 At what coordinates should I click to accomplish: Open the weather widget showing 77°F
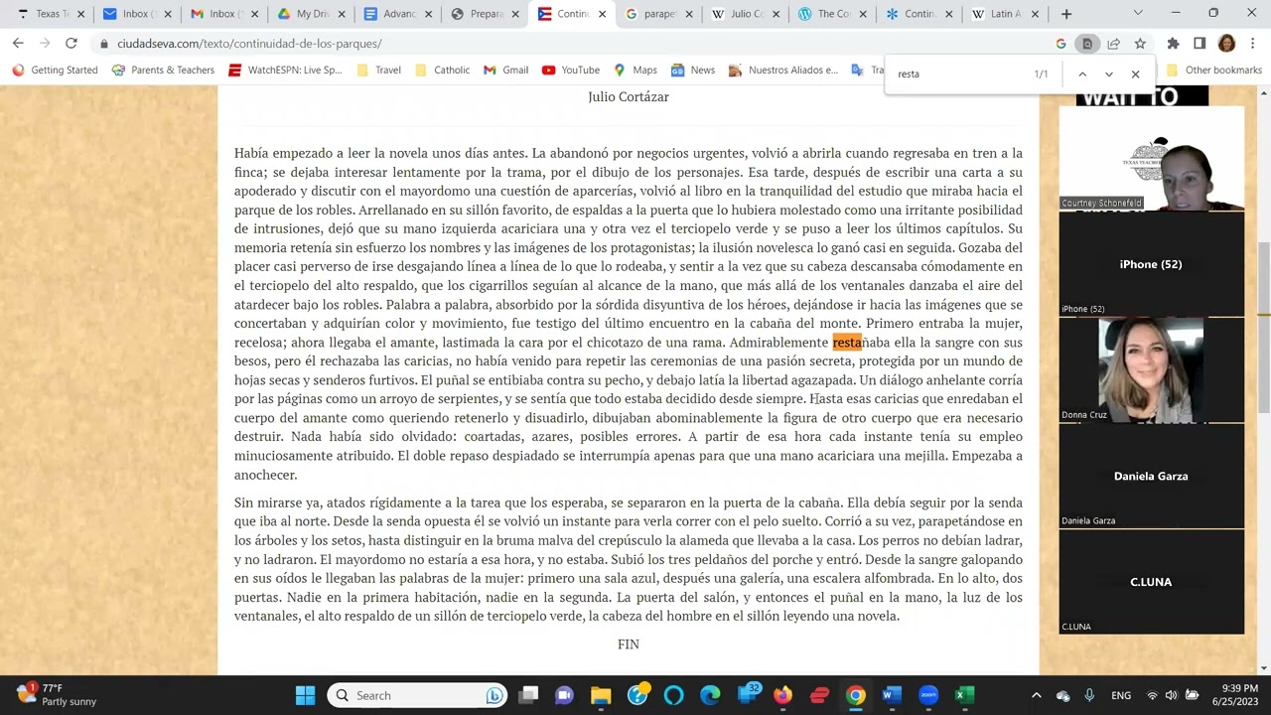[58, 695]
